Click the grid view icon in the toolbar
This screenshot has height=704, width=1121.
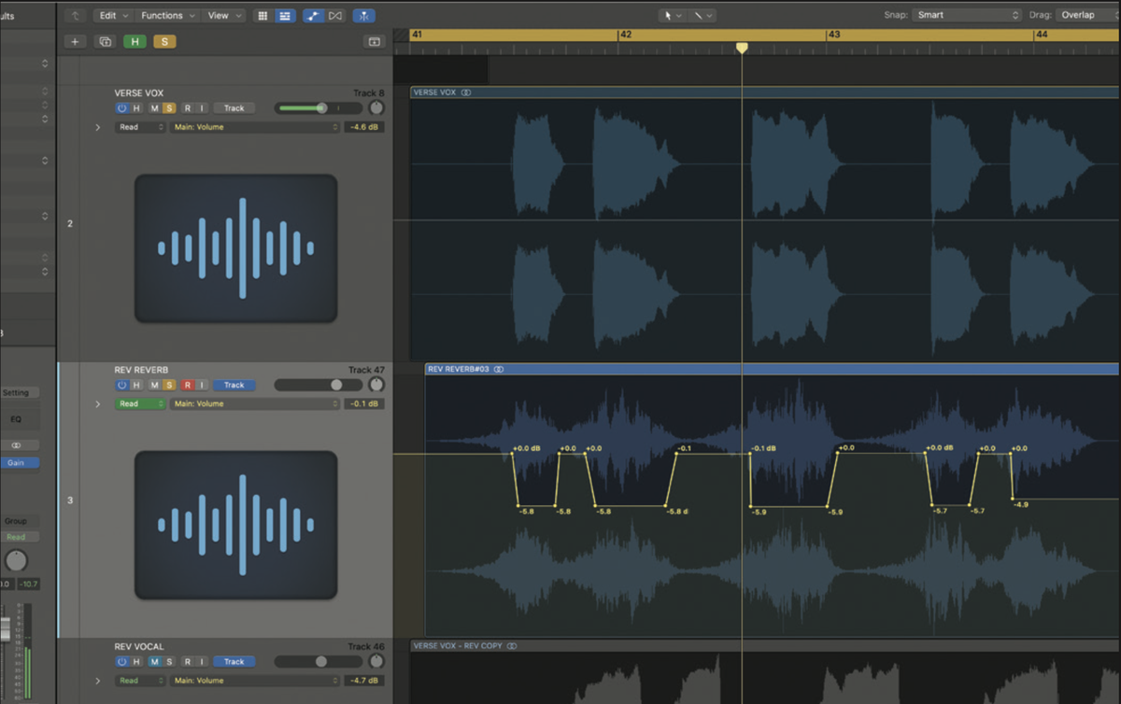262,15
